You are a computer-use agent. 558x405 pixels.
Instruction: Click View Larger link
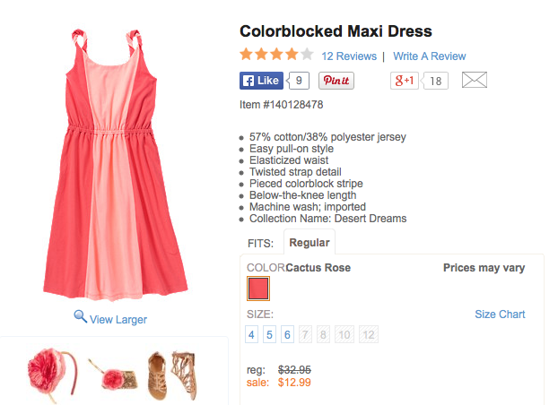pos(118,319)
